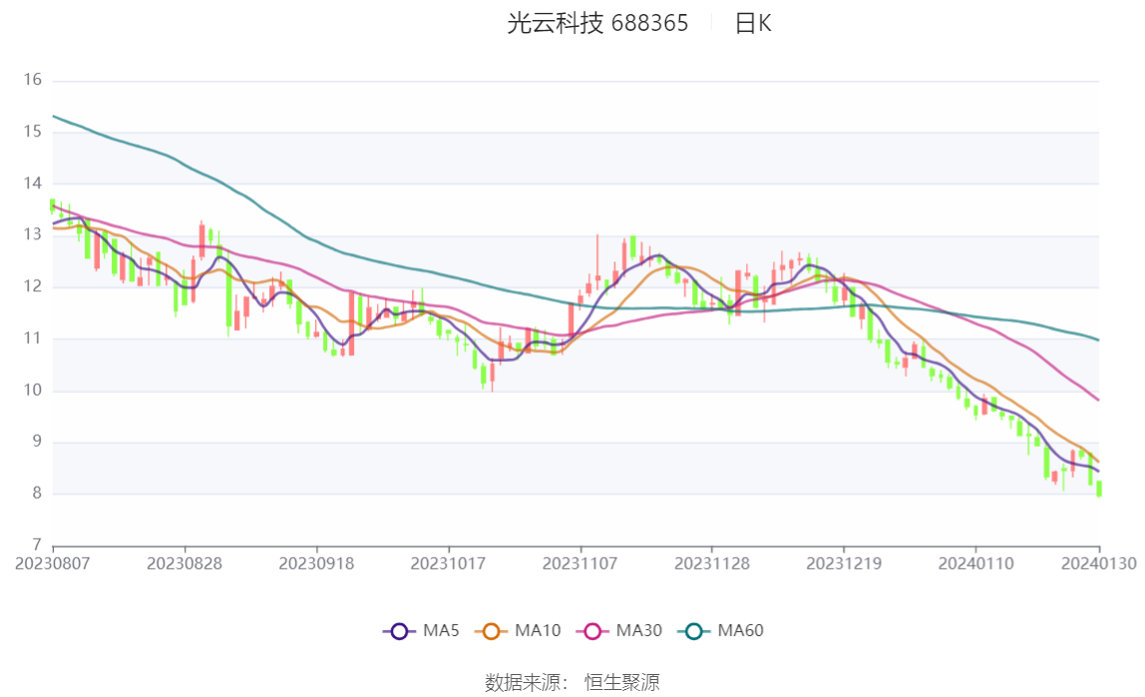Toggle the MA5 series label
Screen dimensions: 1145x697
click(x=441, y=630)
